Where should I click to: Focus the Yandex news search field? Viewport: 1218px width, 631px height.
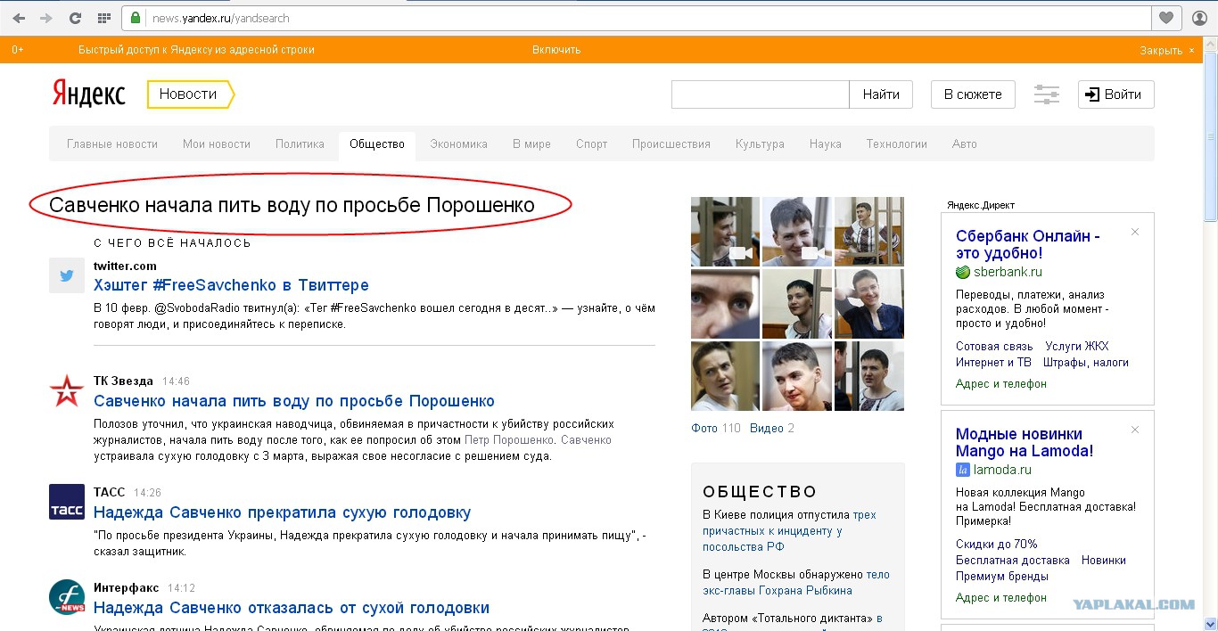coord(760,94)
